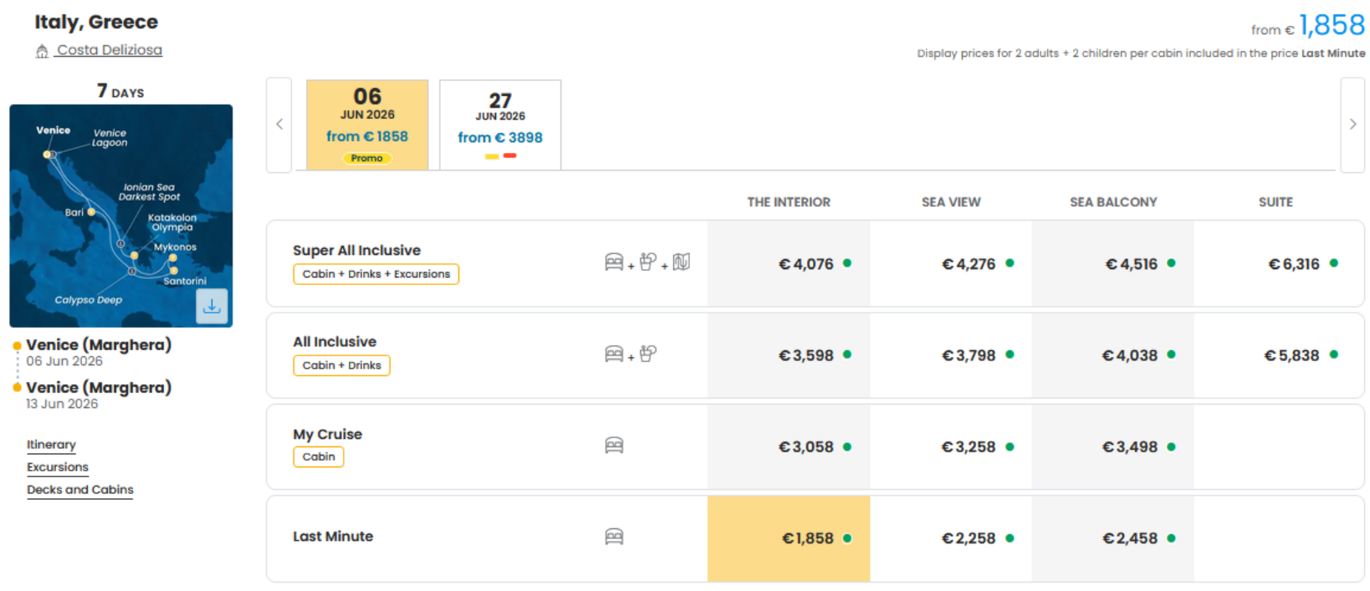Select All Inclusive Sea View €3,798
1370x591 pixels.
coord(951,355)
